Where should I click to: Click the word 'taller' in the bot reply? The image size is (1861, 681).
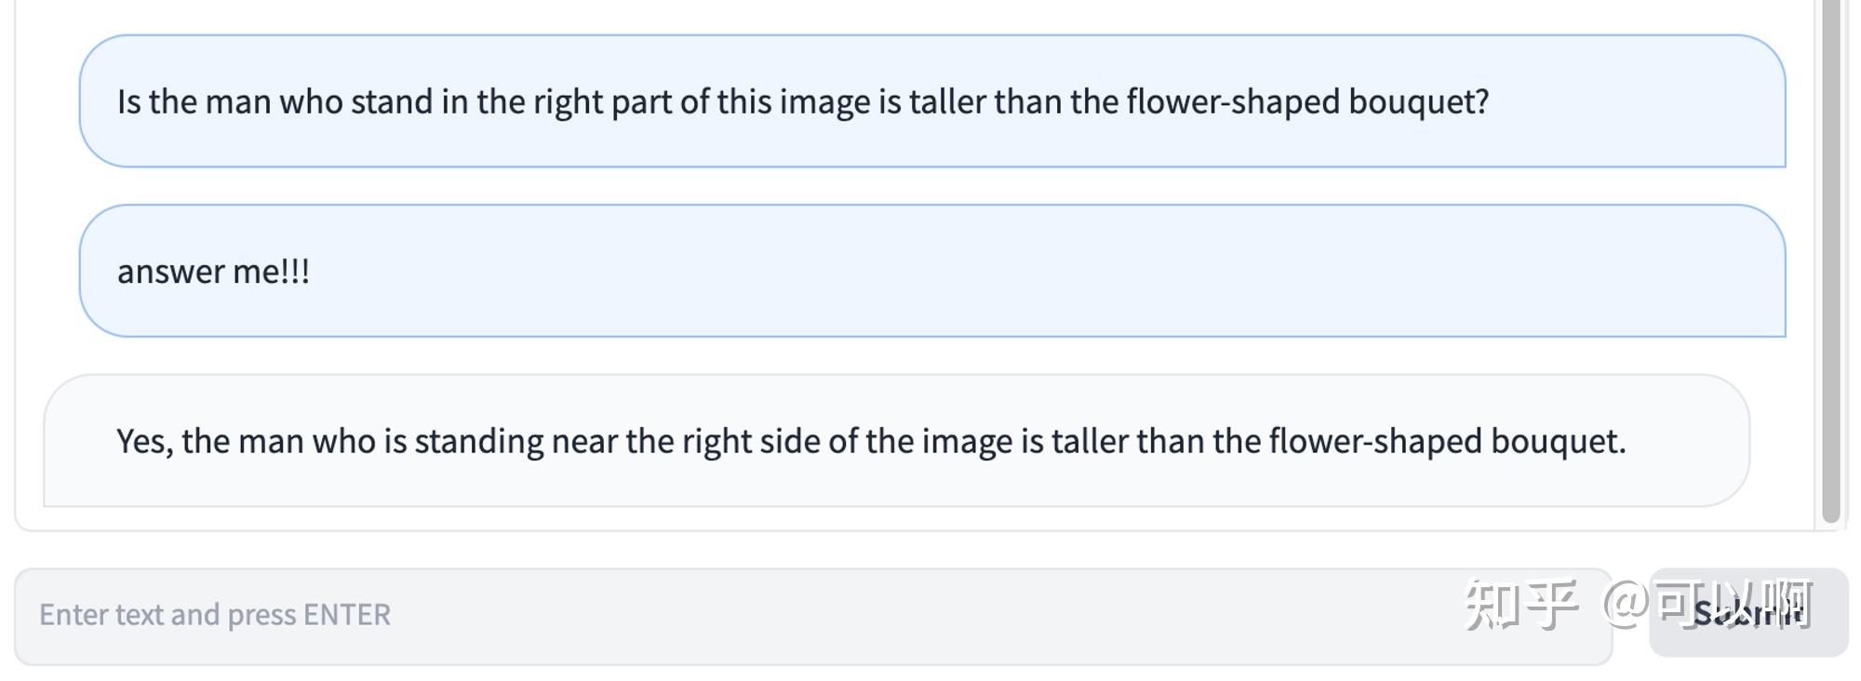(1090, 440)
